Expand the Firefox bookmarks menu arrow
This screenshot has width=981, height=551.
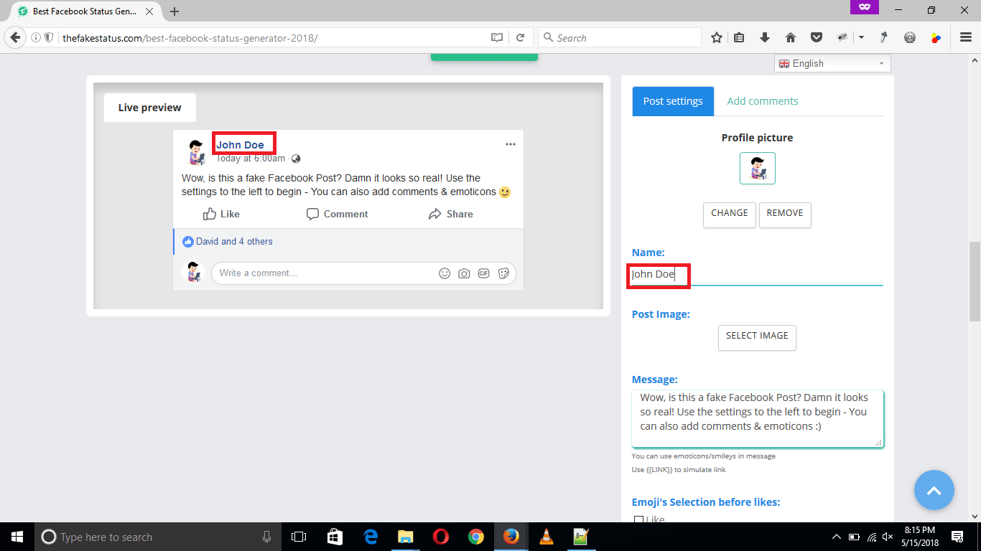pos(861,37)
